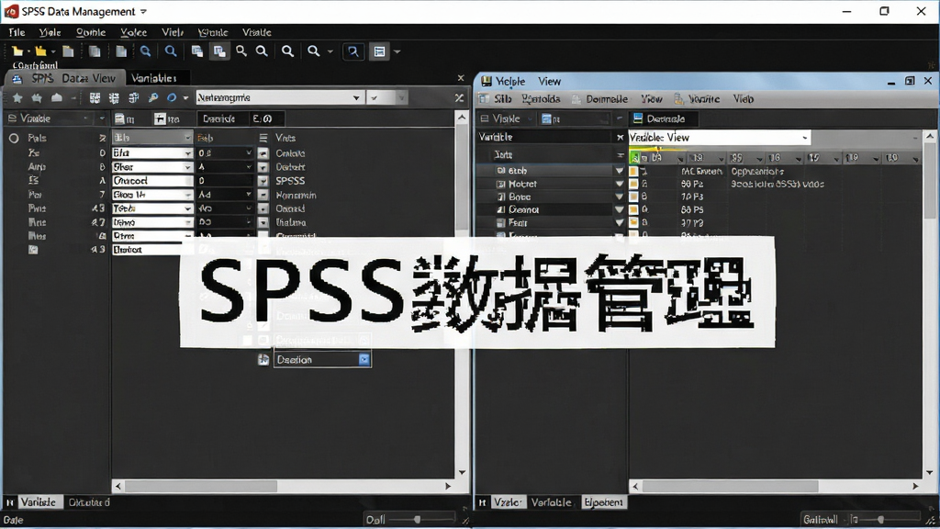Click the SPSS icon on the Data View tab
Image resolution: width=940 pixels, height=529 pixels.
[17, 79]
